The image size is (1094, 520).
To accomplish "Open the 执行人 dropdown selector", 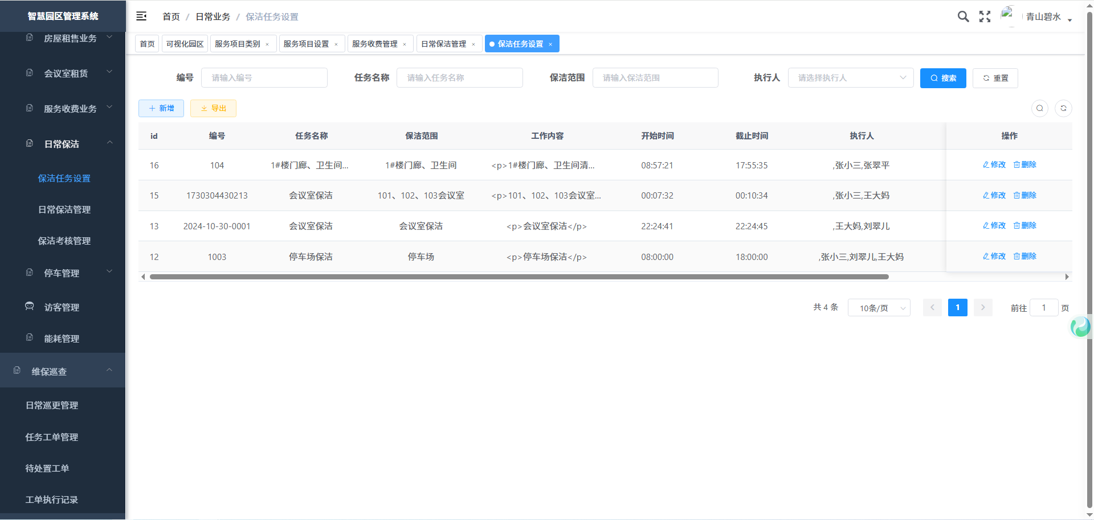I will 850,78.
